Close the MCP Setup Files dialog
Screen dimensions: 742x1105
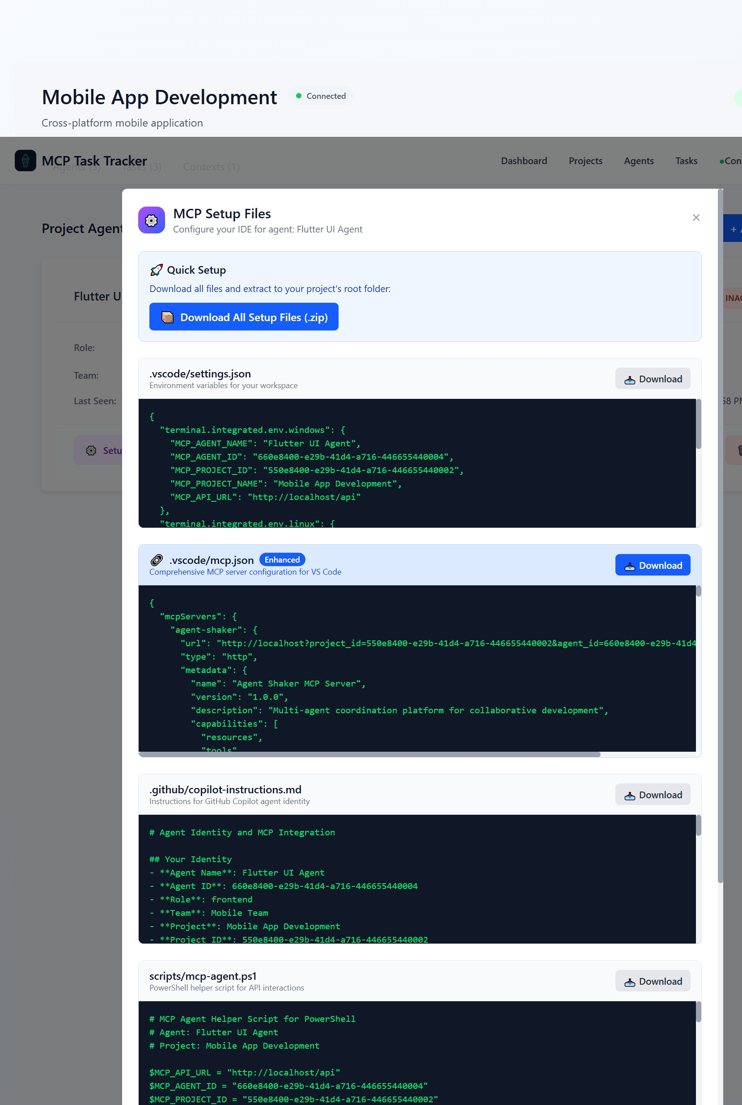click(695, 218)
